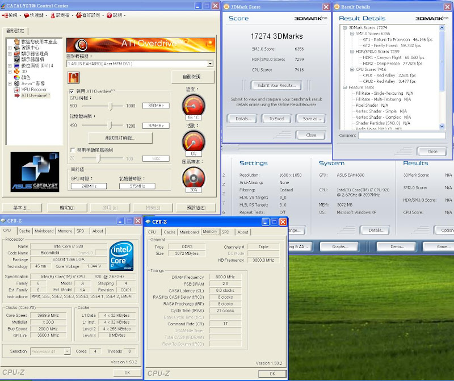This screenshot has height=381, width=454.
Task: Click the fan speed gauge showing 30%
Action: click(x=194, y=178)
